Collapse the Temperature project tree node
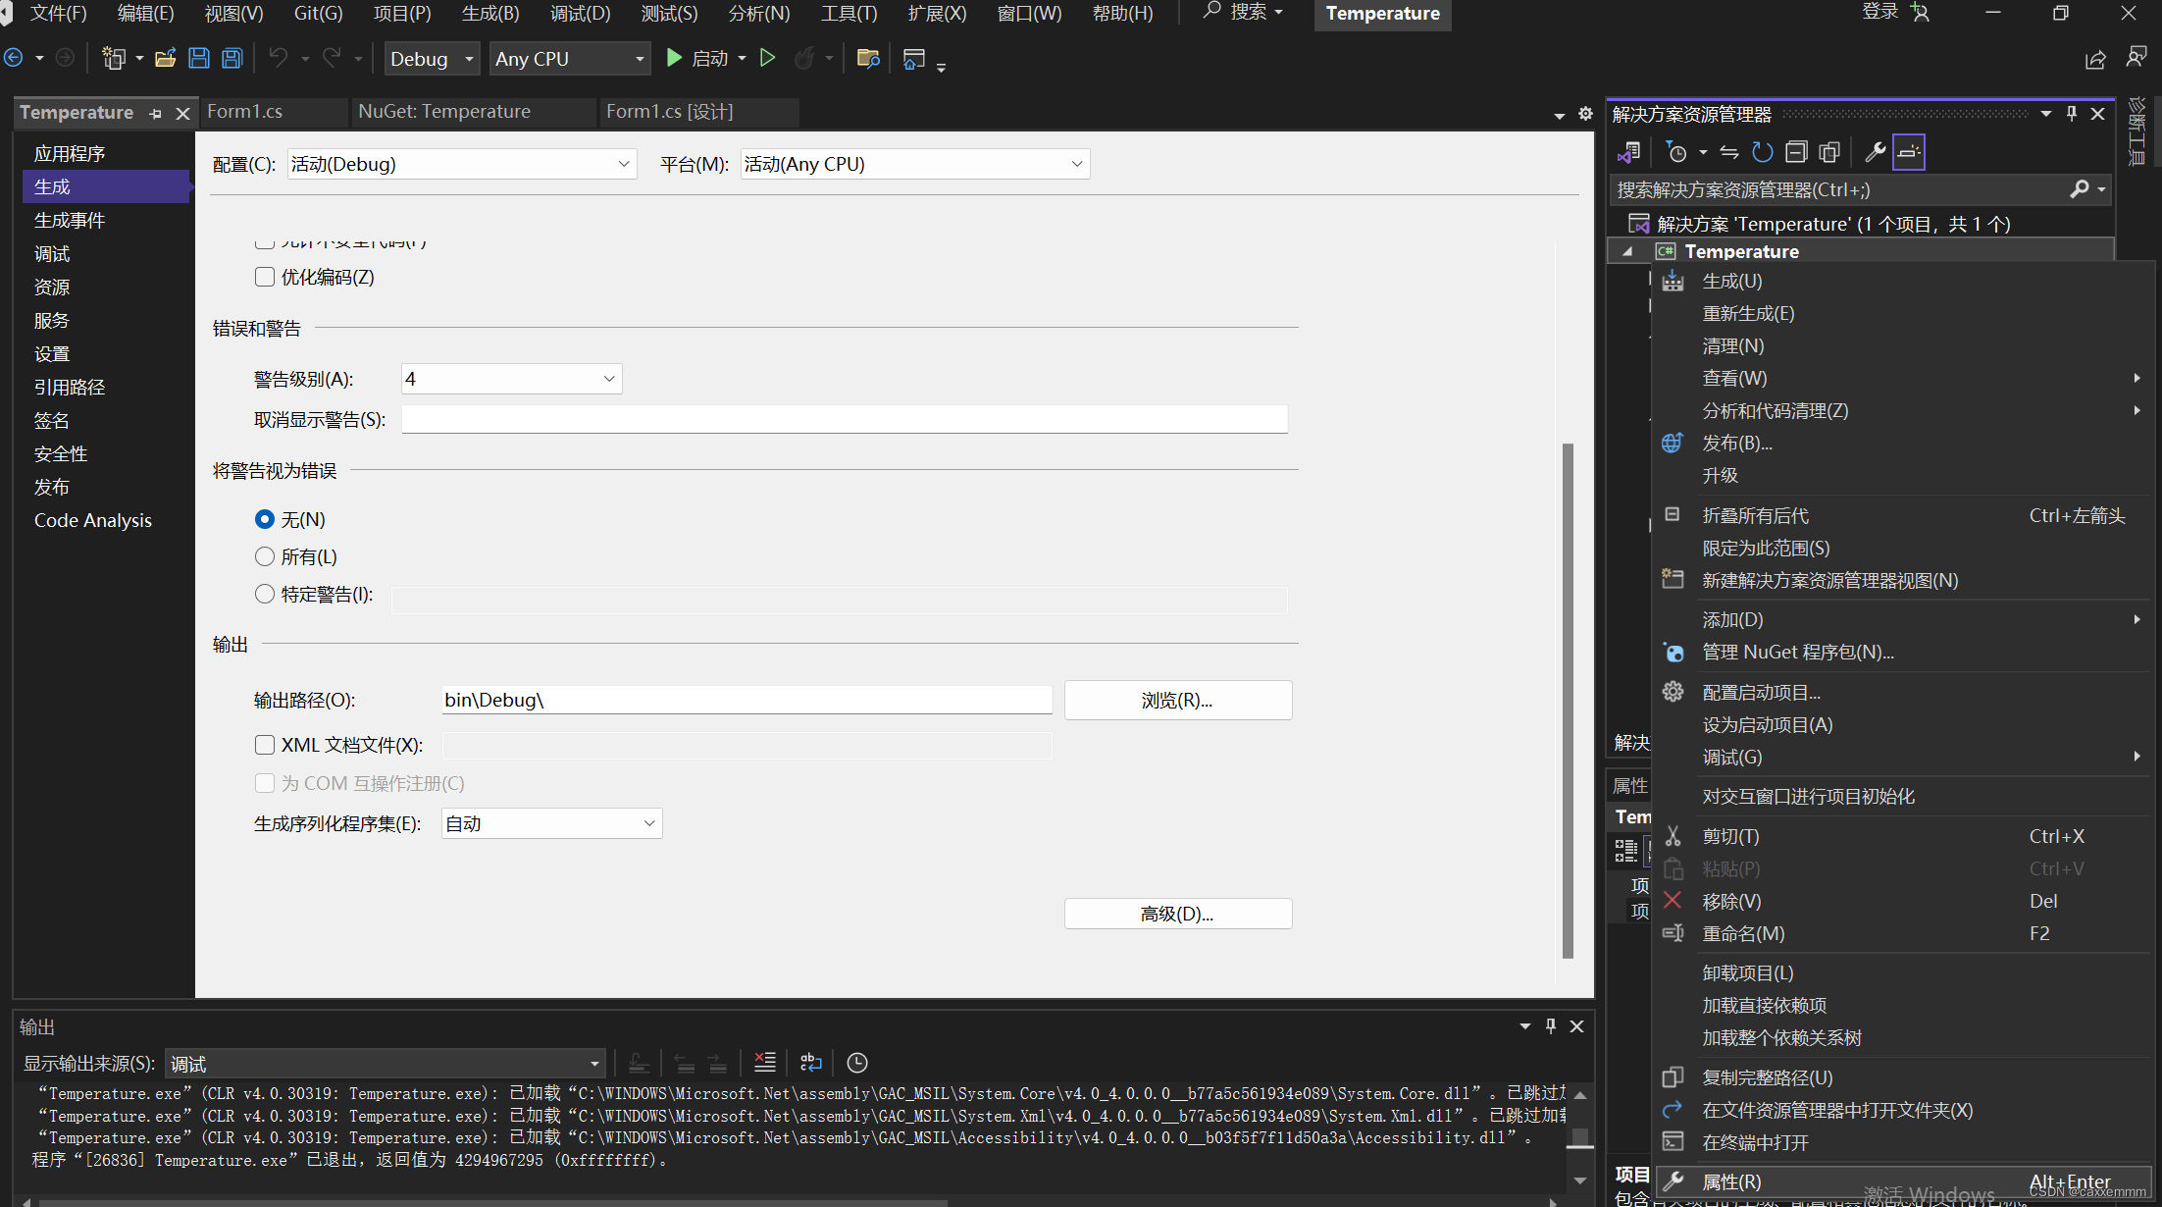 pos(1627,251)
